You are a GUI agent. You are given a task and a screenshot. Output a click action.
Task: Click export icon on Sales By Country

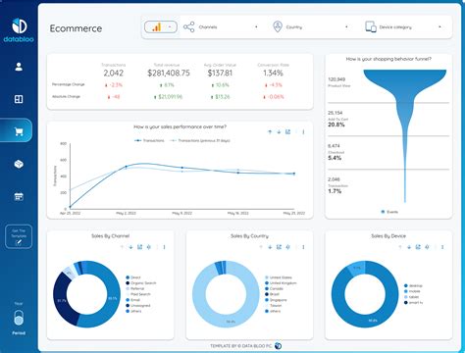[279, 247]
